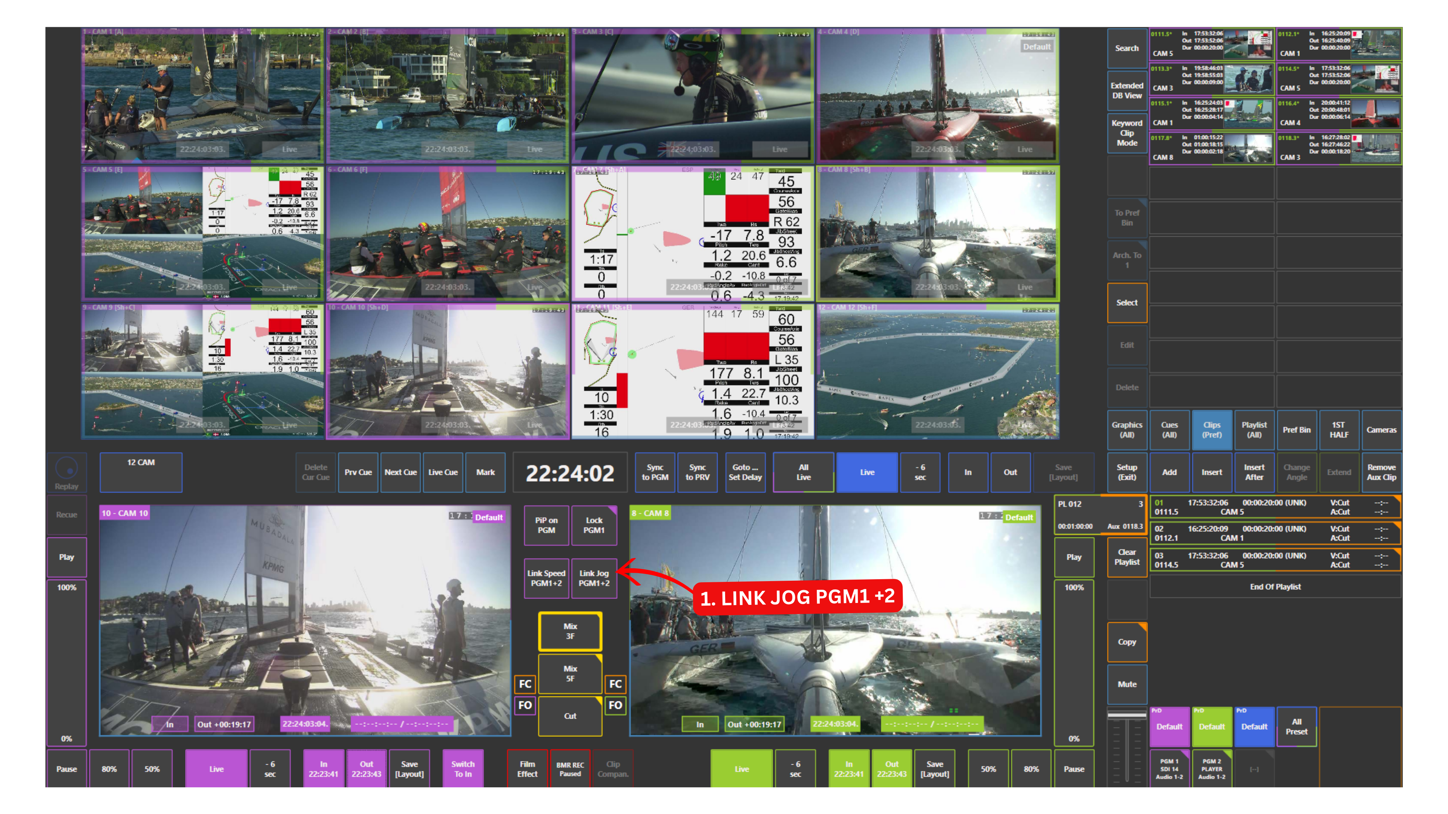Adjust right playlist speed slider 100%
The width and height of the screenshot is (1448, 814).
[1074, 663]
